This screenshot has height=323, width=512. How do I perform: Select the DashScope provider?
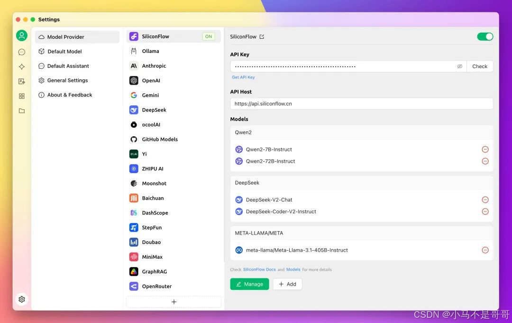174,213
